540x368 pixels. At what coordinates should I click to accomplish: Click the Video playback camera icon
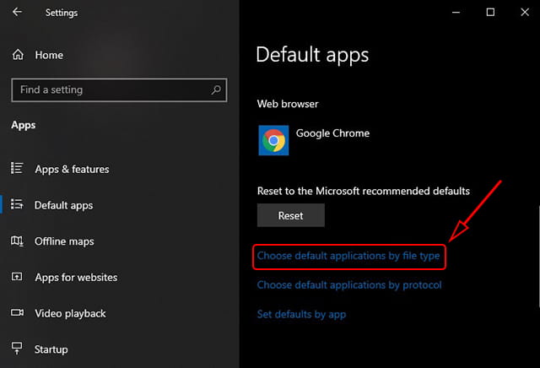pyautogui.click(x=17, y=312)
